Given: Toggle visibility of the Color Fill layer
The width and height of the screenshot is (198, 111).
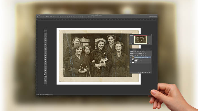Looking at the screenshot, I should (131, 61).
